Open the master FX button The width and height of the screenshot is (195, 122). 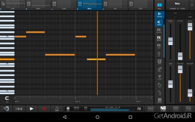pyautogui.click(x=139, y=109)
